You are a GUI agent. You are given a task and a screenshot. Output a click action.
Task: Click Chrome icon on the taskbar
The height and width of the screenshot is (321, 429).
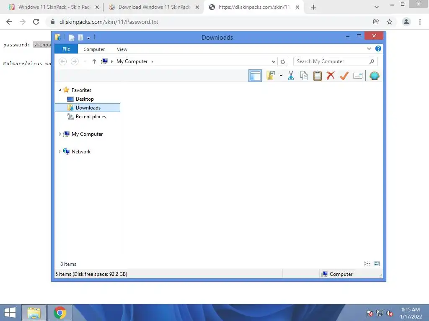tap(60, 313)
